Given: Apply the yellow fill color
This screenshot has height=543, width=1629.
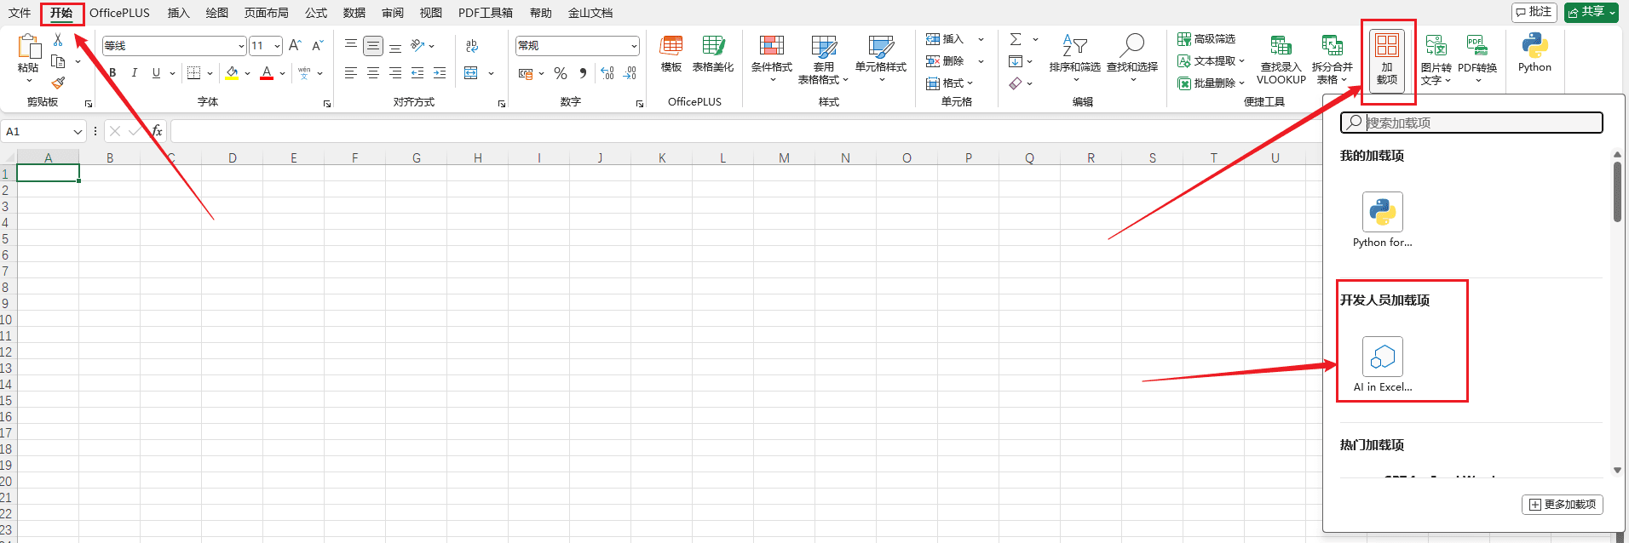Looking at the screenshot, I should (x=232, y=73).
